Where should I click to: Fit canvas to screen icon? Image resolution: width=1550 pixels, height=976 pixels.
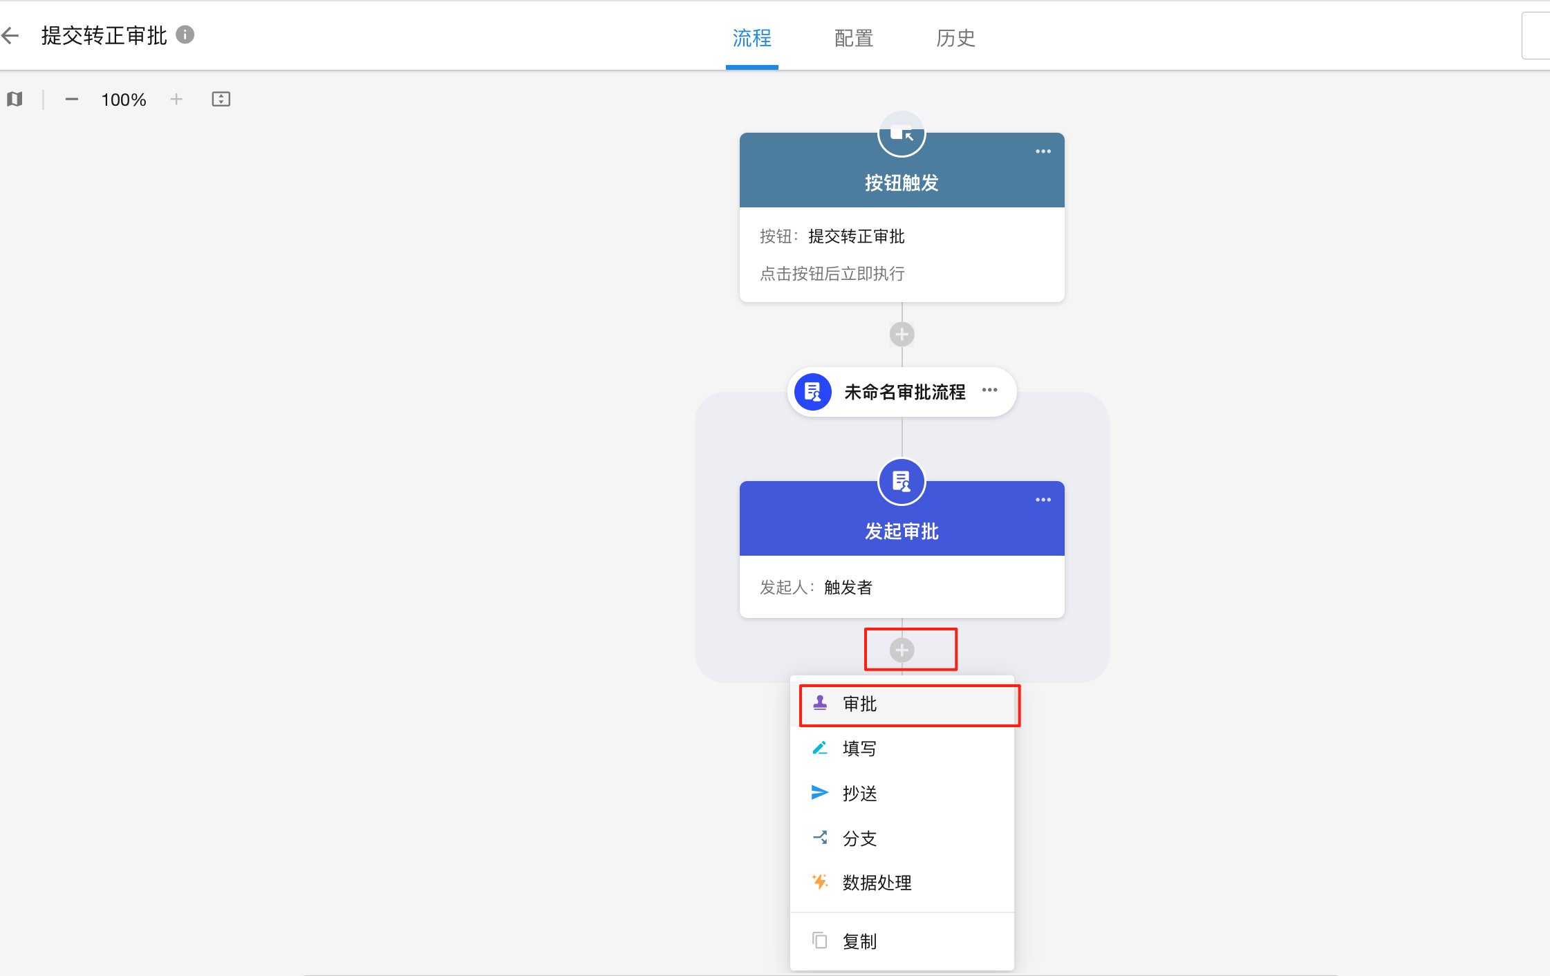tap(221, 100)
